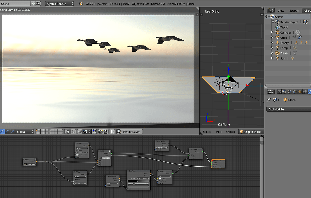Add a new scene with plus button

pyautogui.click(x=33, y=4)
